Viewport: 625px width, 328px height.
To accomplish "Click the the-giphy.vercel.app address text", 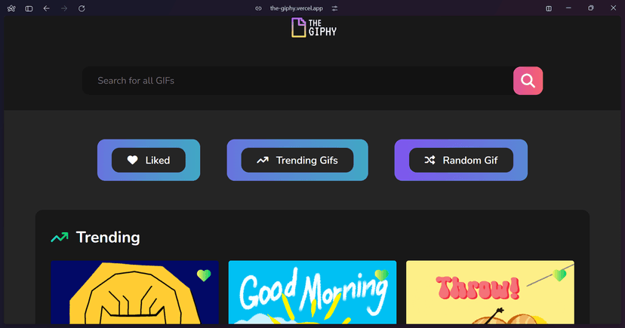I will (x=296, y=8).
